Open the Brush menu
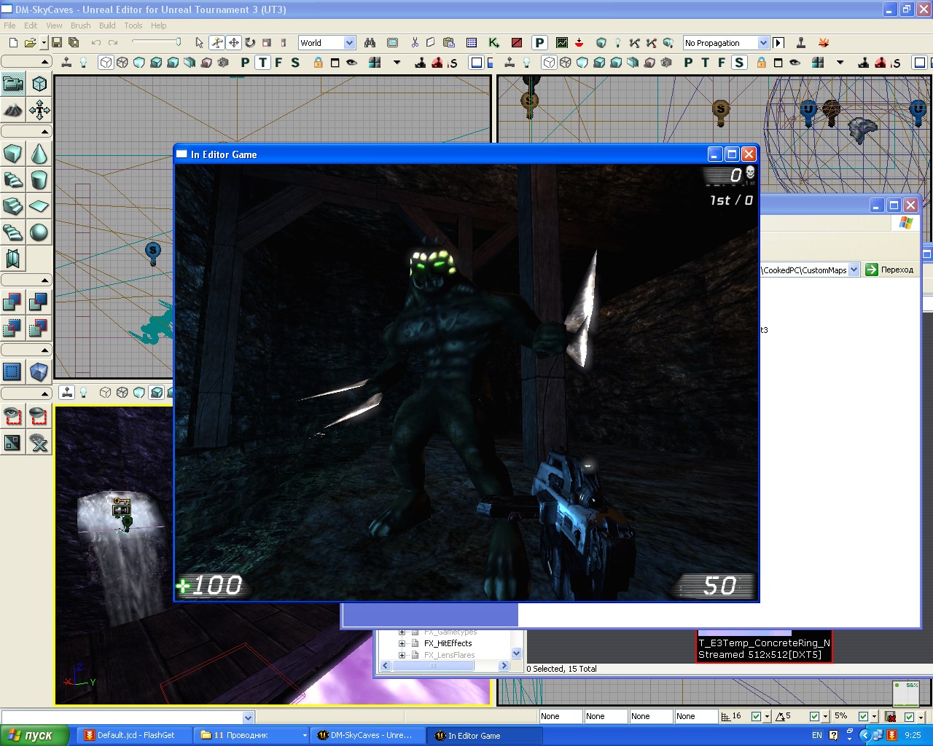933x746 pixels. [80, 25]
